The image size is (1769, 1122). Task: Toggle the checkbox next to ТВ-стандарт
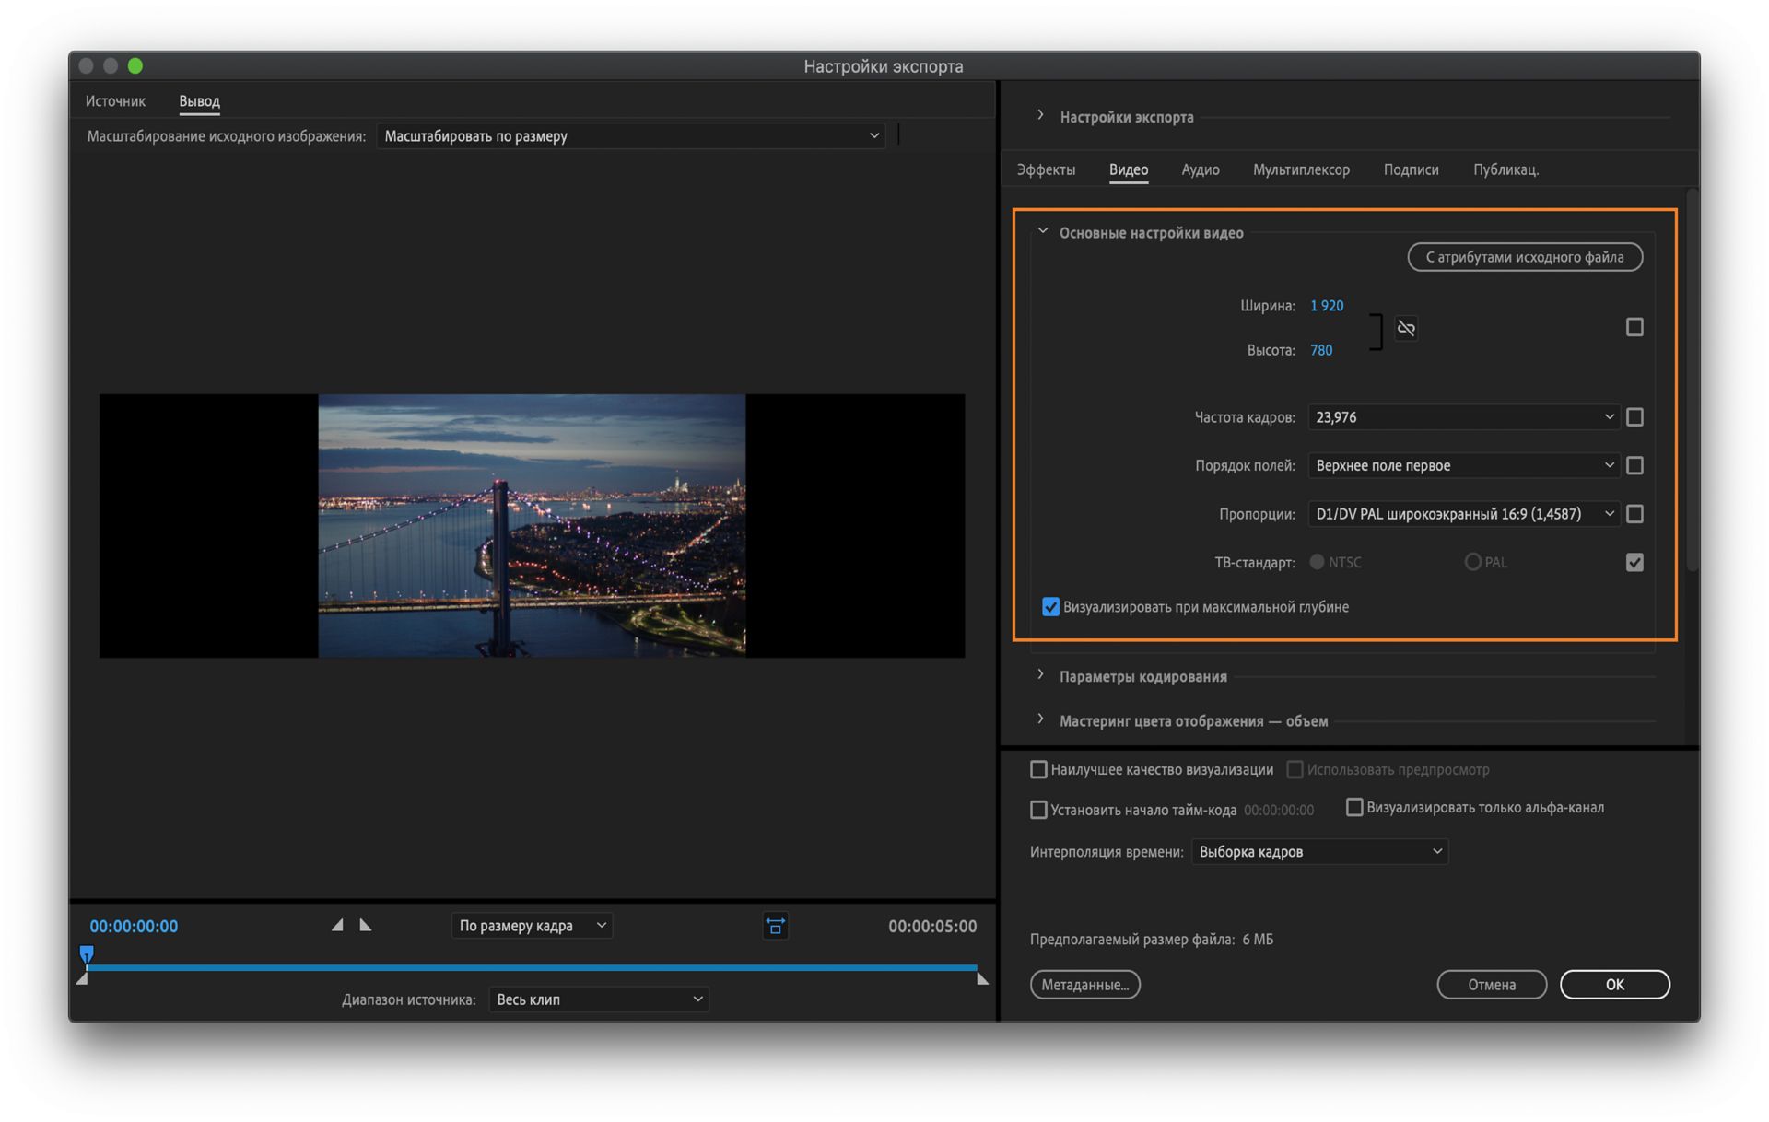[x=1634, y=562]
